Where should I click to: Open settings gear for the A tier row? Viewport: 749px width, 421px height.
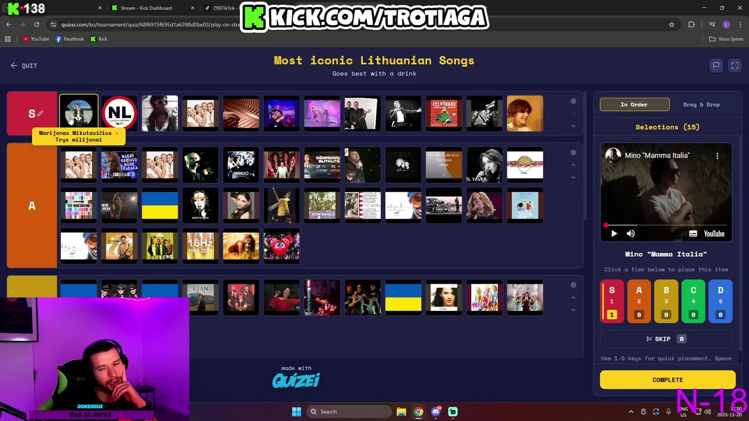point(573,153)
